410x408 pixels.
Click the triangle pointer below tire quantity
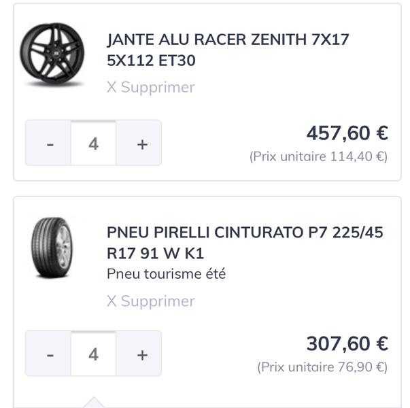(x=94, y=403)
